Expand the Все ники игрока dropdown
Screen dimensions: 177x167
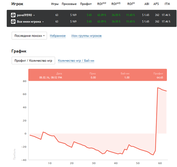point(43,22)
